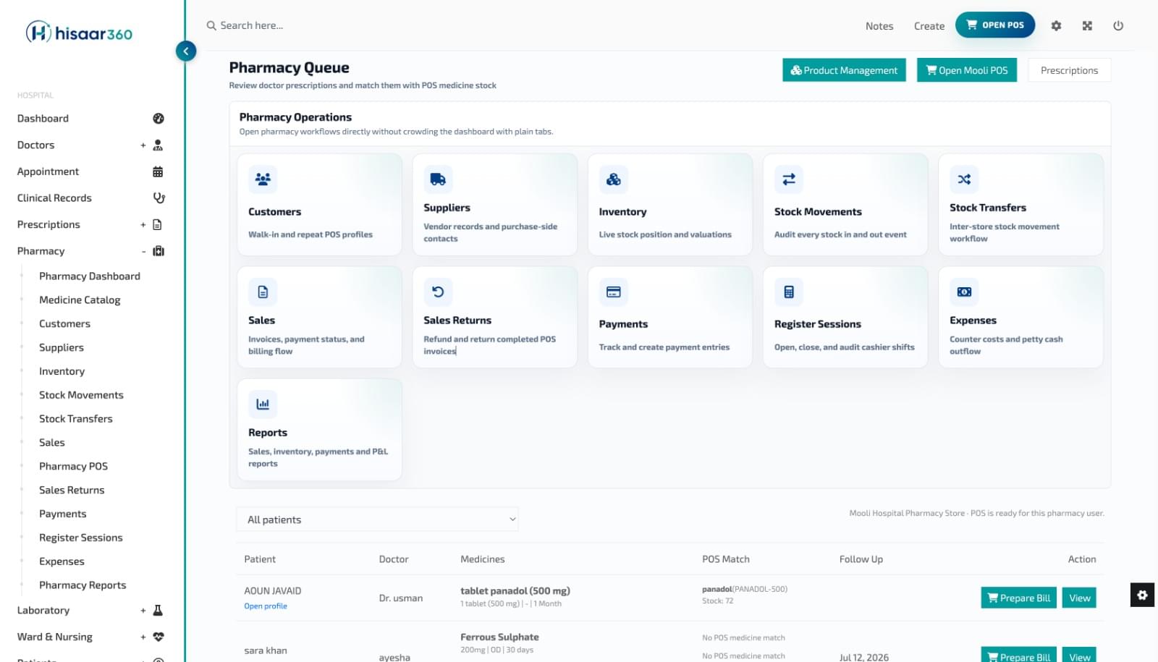Click View for sara khan row

pos(1079,655)
